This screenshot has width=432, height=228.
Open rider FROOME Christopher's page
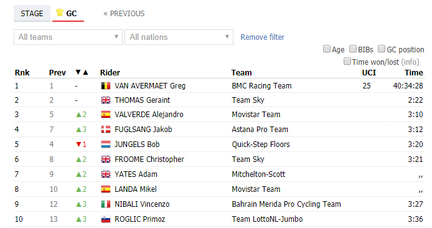click(149, 159)
